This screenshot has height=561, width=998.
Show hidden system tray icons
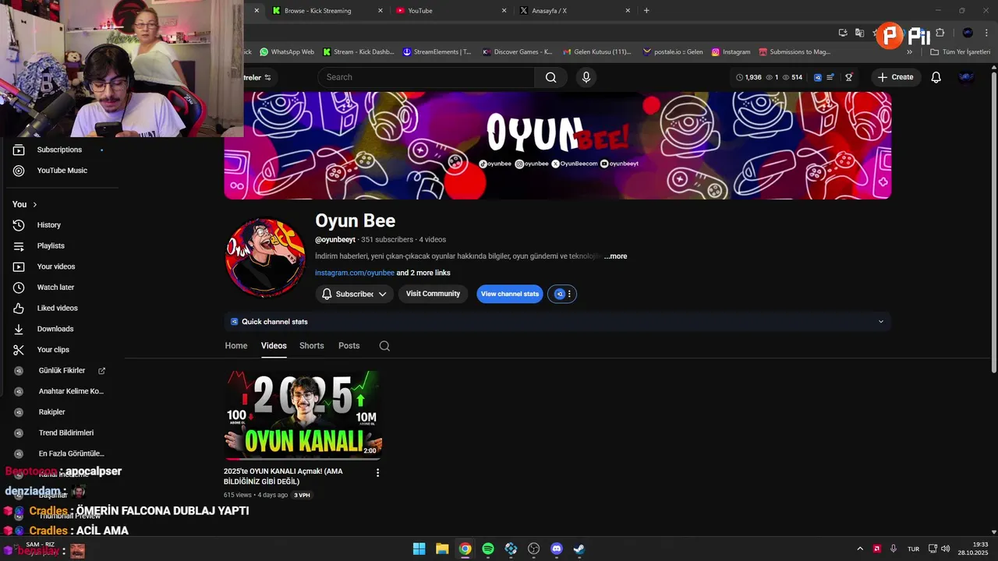(860, 549)
